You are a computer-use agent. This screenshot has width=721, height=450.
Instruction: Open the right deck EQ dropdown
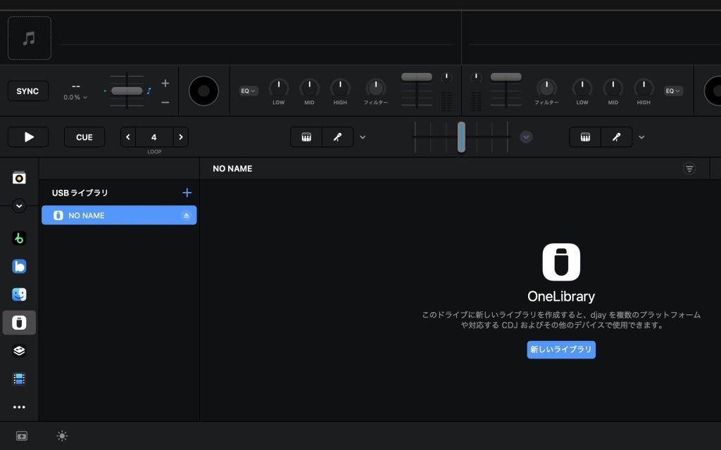674,91
